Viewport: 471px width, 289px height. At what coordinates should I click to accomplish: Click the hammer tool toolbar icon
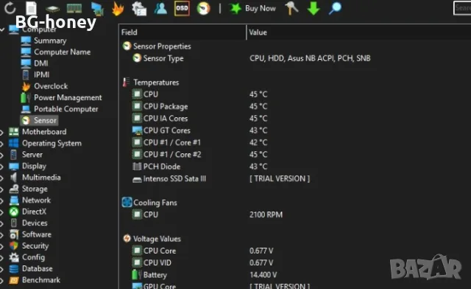291,8
